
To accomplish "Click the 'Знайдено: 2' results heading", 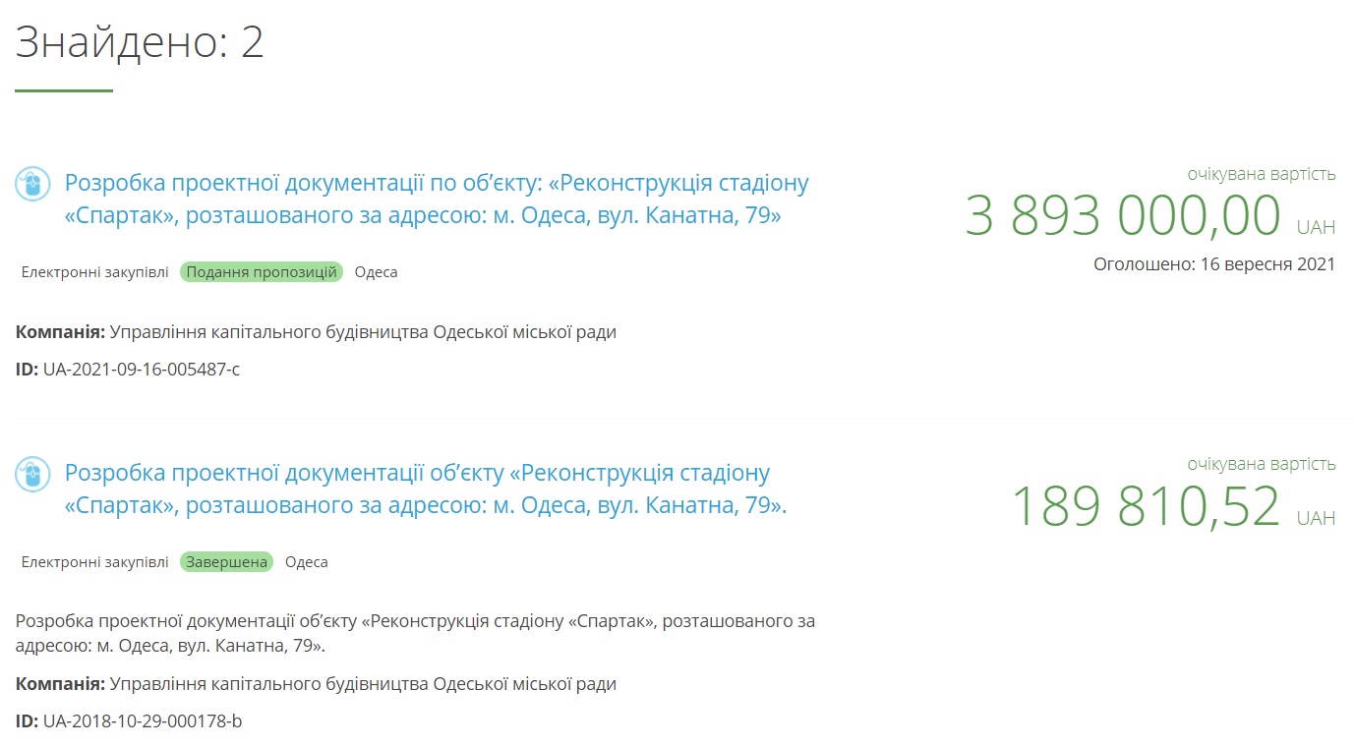I will 140,42.
